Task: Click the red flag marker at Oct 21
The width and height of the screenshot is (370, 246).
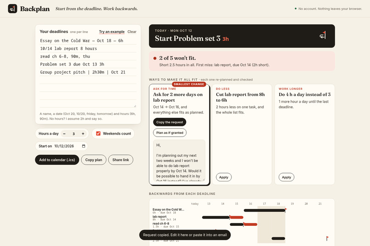Action: point(327,238)
